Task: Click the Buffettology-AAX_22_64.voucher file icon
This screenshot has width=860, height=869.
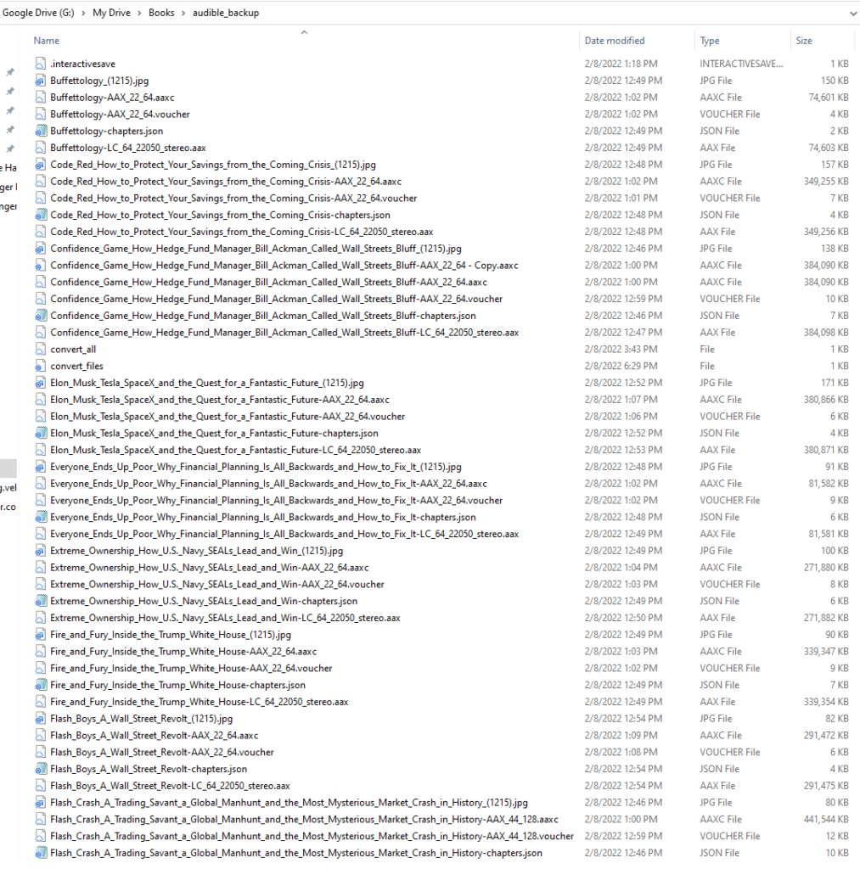Action: click(41, 114)
